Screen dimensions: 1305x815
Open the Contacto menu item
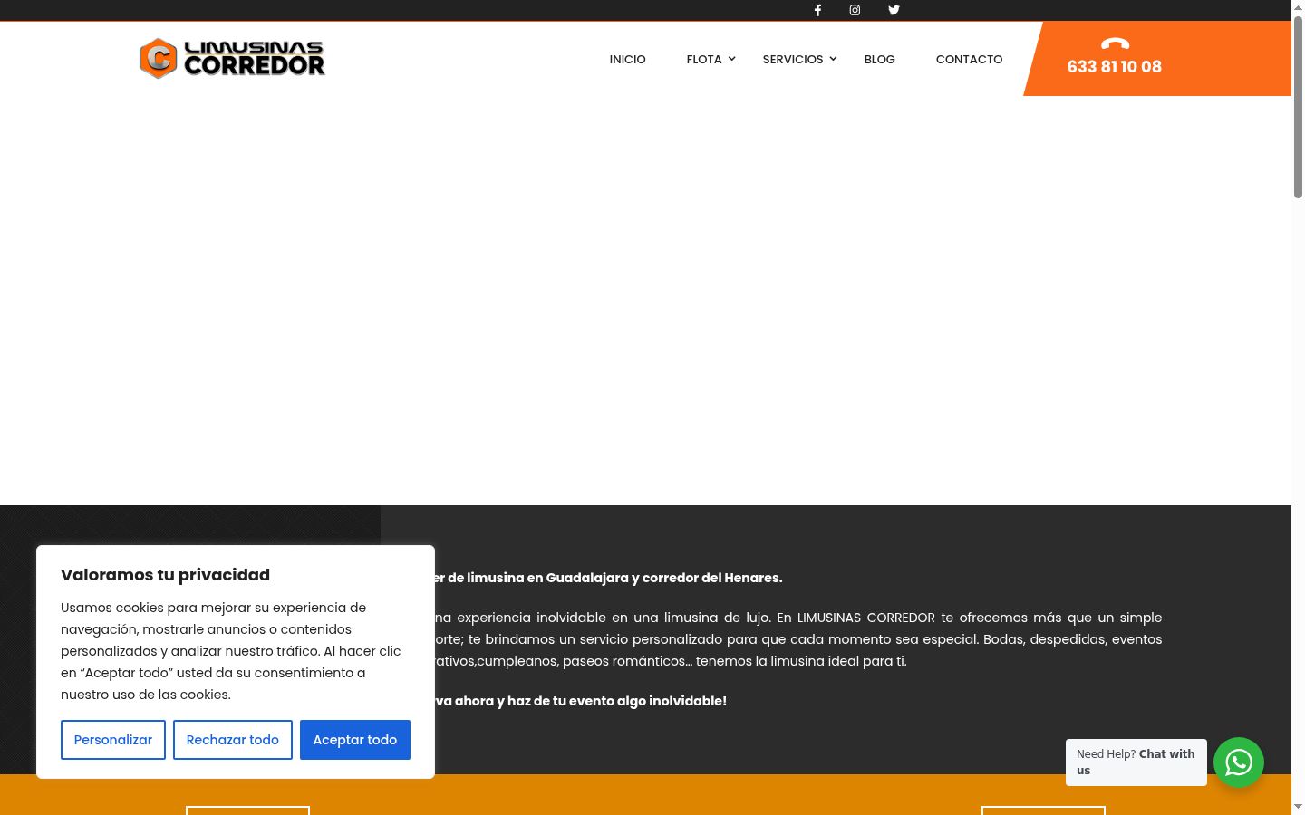[x=970, y=59]
